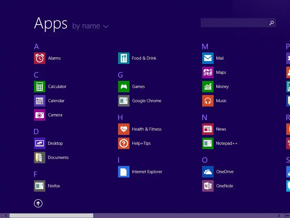This screenshot has width=290, height=218.
Task: Click the 'Firefox' label text
Action: point(54,186)
